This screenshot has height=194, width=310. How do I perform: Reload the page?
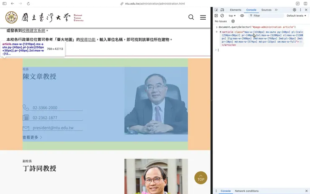click(28, 3)
